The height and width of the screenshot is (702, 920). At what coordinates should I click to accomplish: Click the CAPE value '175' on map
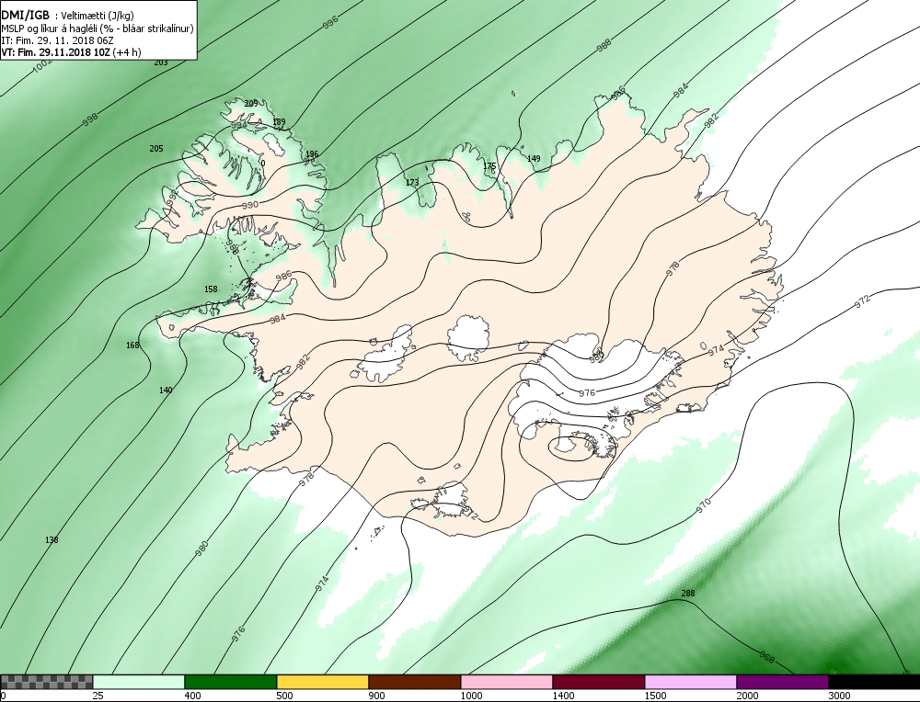[489, 166]
